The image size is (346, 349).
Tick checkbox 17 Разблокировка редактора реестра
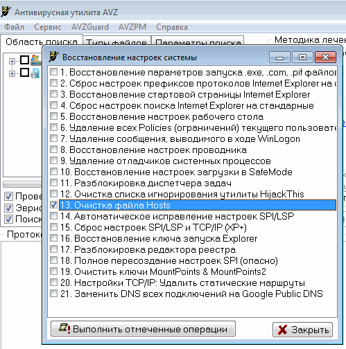click(53, 249)
